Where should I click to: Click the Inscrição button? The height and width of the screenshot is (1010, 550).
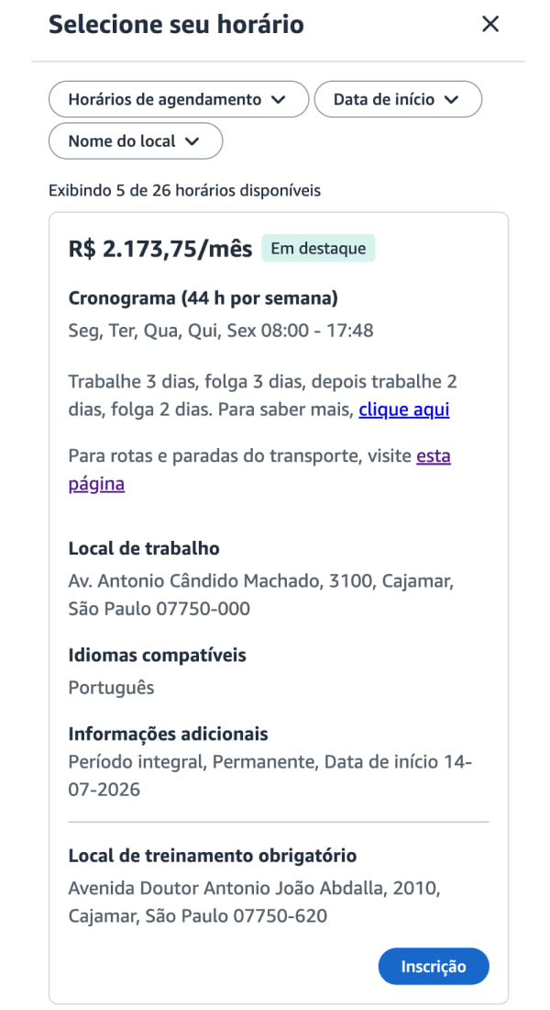tap(434, 966)
